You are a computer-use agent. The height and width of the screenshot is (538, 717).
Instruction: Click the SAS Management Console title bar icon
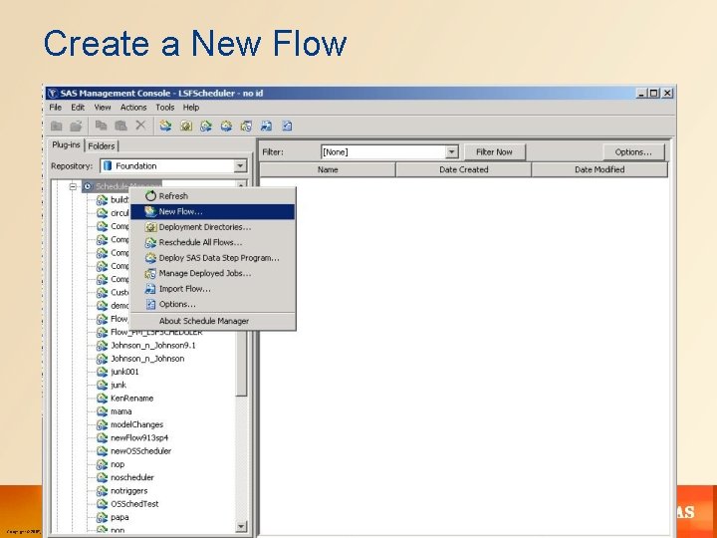(x=53, y=94)
